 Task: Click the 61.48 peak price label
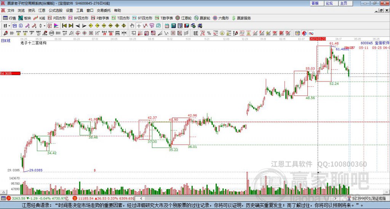pyautogui.click(x=334, y=44)
